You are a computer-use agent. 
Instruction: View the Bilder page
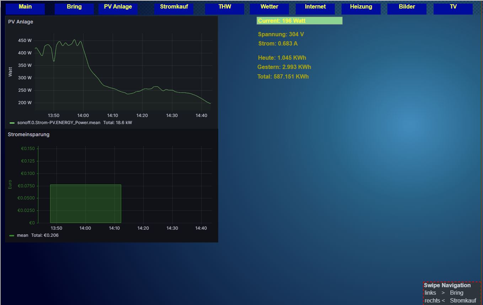pyautogui.click(x=407, y=9)
